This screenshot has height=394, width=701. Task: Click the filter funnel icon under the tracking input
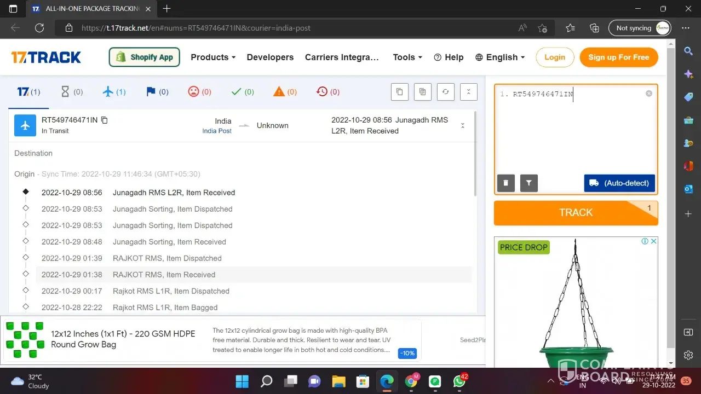529,183
